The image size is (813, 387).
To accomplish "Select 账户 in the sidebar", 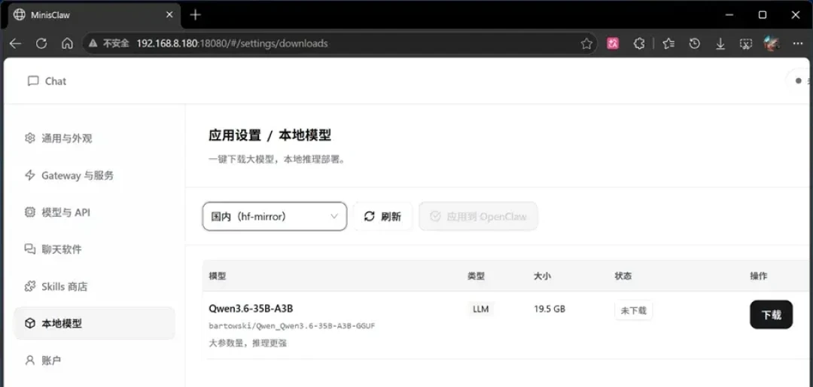I will (94, 360).
